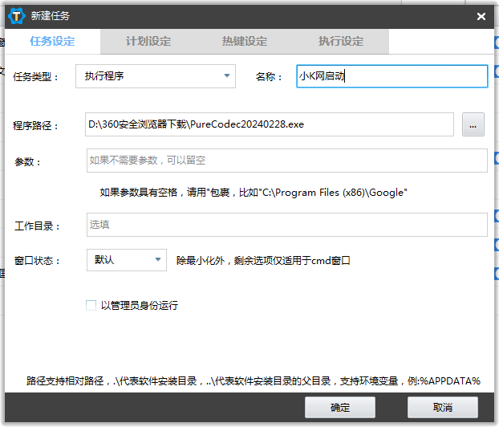
Task: Enable 以管理员身份运行 checkbox
Action: (91, 305)
